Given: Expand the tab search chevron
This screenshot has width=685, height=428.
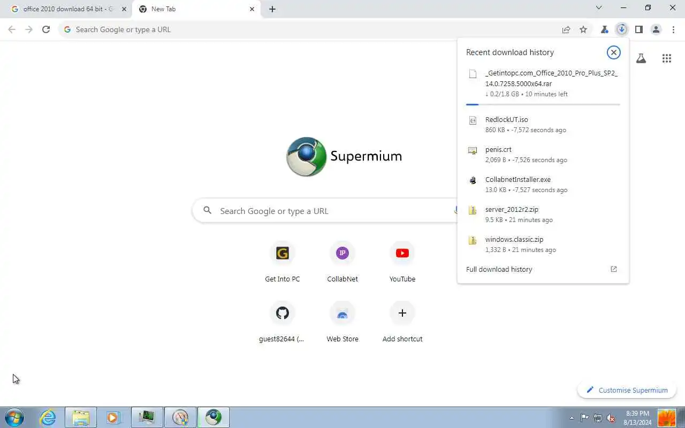Looking at the screenshot, I should pyautogui.click(x=599, y=7).
